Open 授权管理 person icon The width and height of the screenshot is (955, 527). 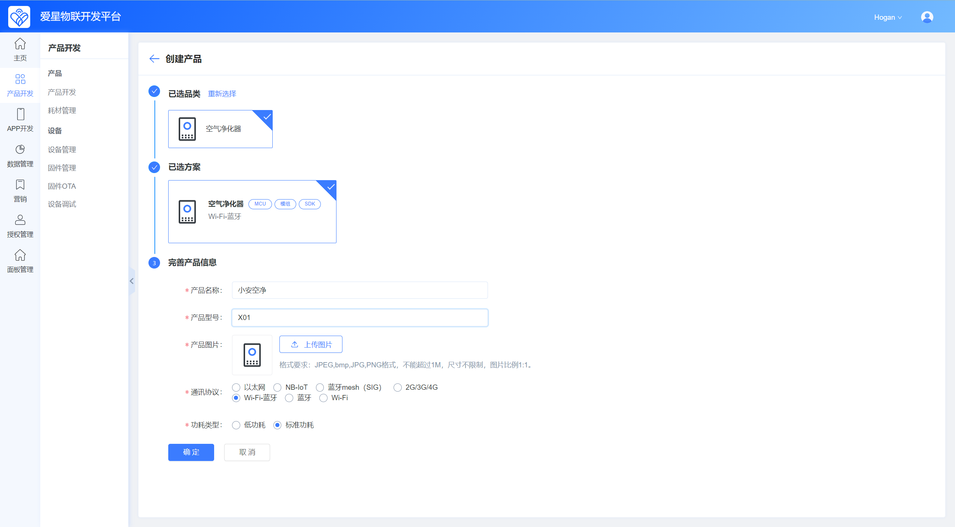[x=20, y=220]
